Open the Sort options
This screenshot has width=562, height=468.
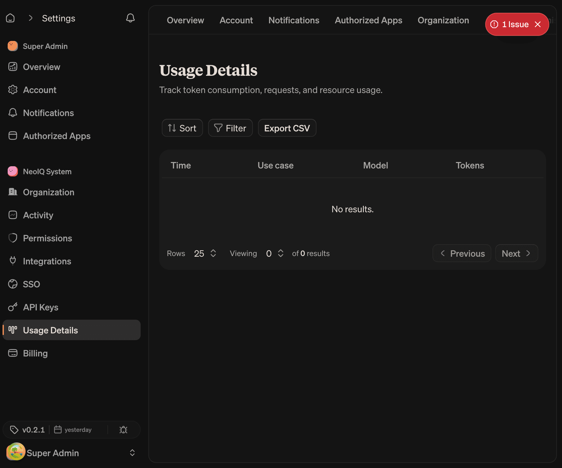pyautogui.click(x=182, y=128)
